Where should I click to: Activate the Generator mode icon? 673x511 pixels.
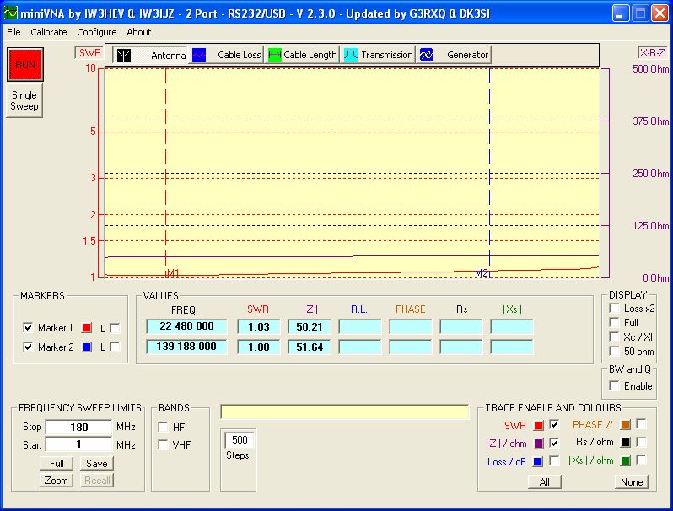pos(426,55)
